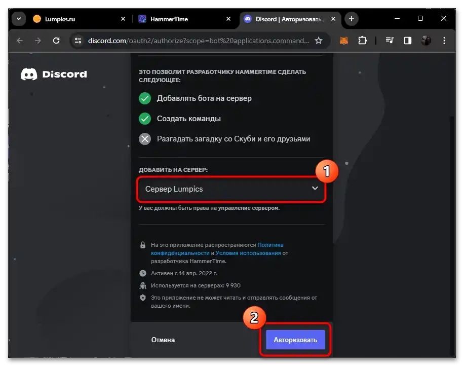Open the browser profile avatar
Image resolution: width=464 pixels, height=366 pixels.
coord(426,41)
